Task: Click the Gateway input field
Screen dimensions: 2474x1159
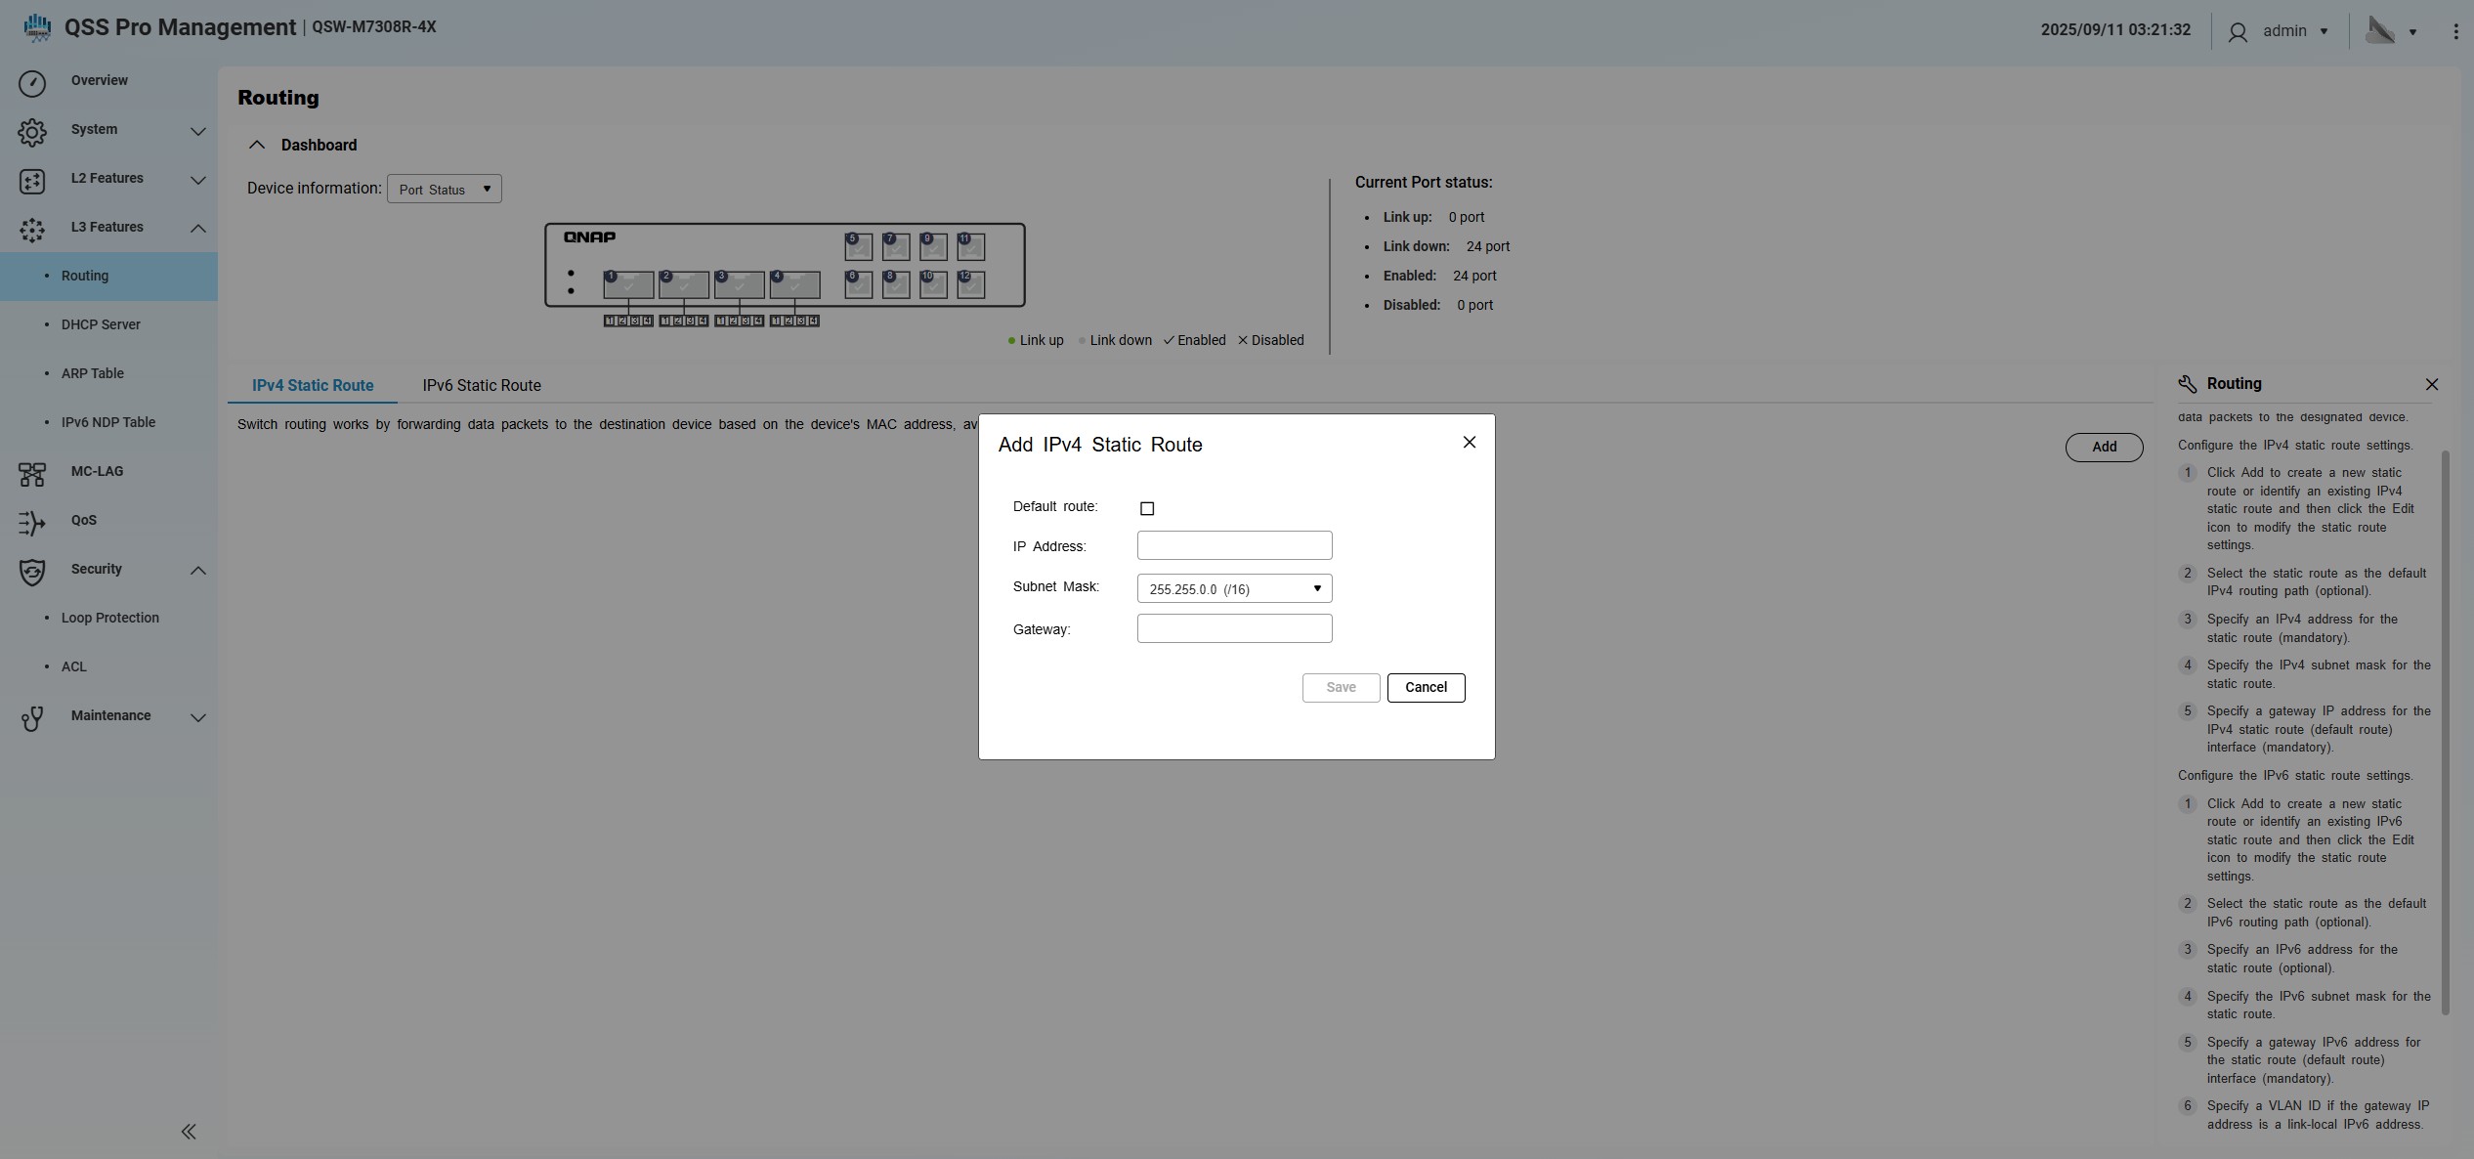Action: click(1234, 628)
